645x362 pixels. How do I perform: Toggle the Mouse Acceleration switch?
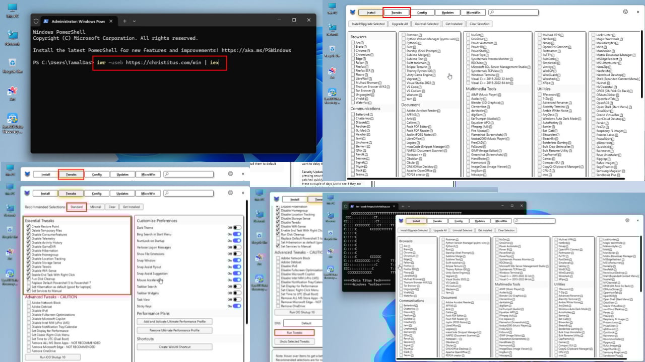tap(237, 280)
